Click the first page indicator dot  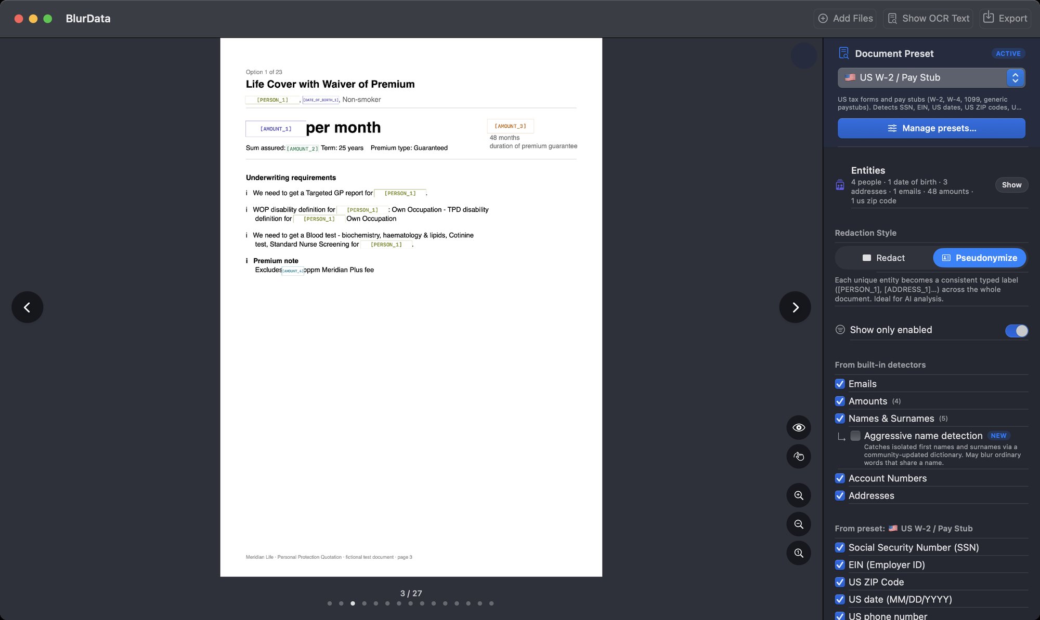[330, 603]
